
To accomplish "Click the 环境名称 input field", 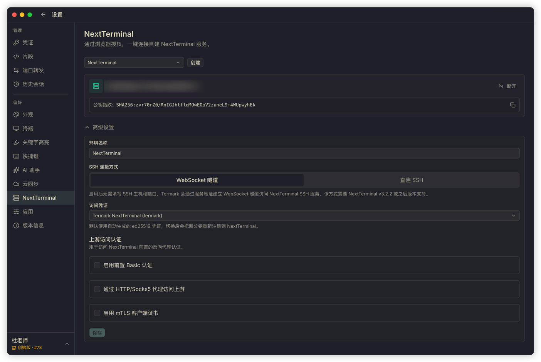I will 304,153.
